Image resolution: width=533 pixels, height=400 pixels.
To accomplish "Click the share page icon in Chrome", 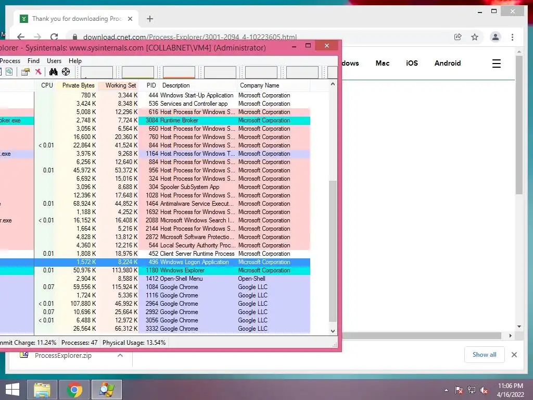I will [458, 37].
